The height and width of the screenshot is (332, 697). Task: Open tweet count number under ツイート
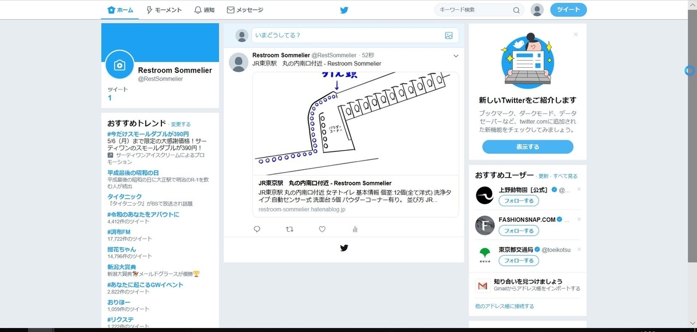tap(110, 98)
